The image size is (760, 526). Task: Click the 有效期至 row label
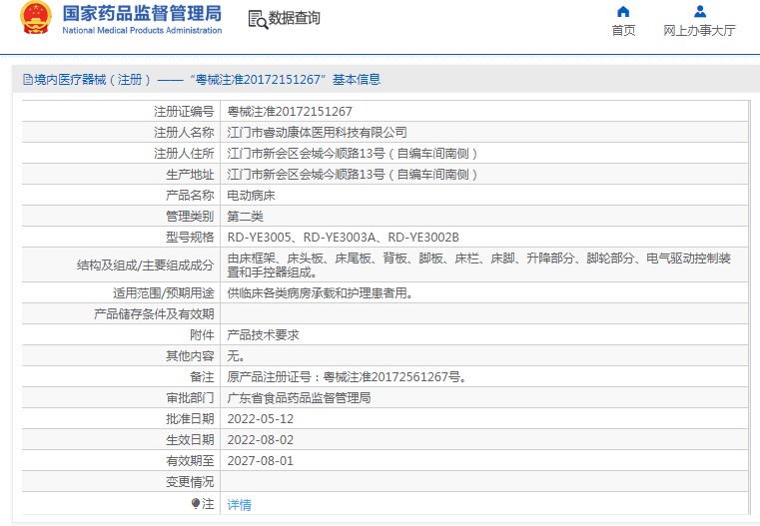pos(190,460)
